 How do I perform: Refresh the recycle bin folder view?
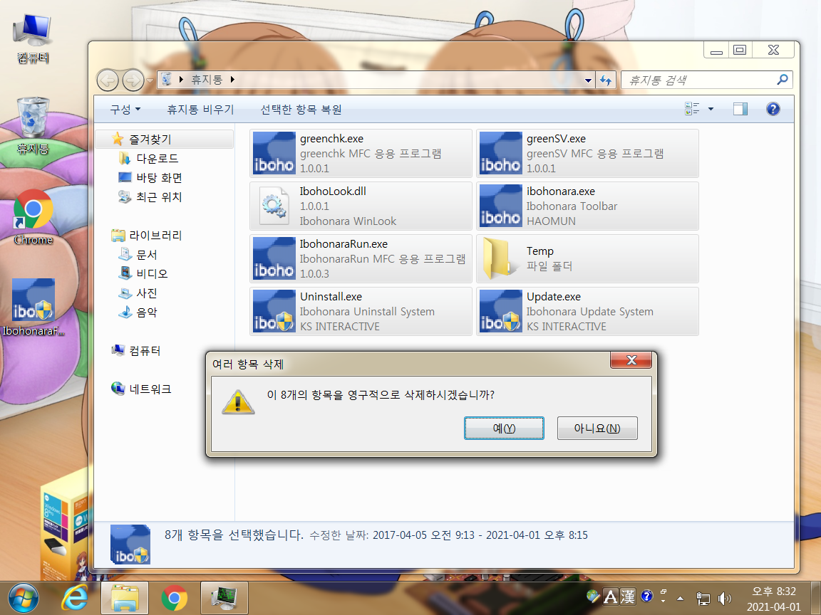coord(606,80)
